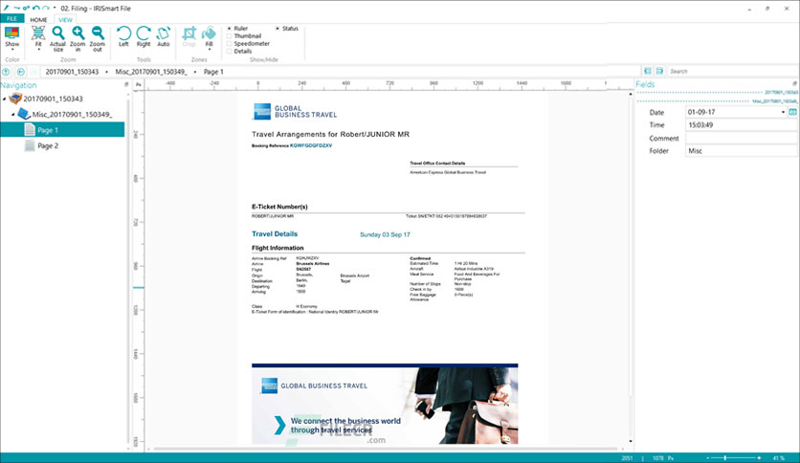The image size is (800, 463).
Task: Click breadcrumb 20170901_150343
Action: point(72,72)
